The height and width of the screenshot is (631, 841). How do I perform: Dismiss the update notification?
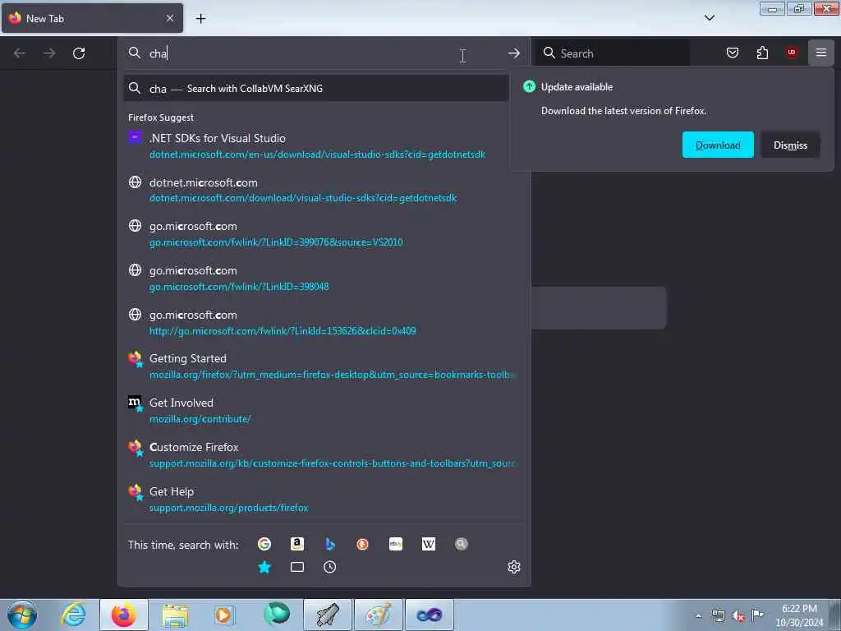(x=790, y=145)
